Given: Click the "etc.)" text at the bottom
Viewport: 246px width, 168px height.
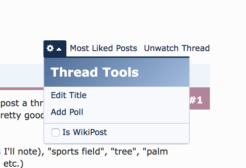Looking at the screenshot, I should 13,164.
